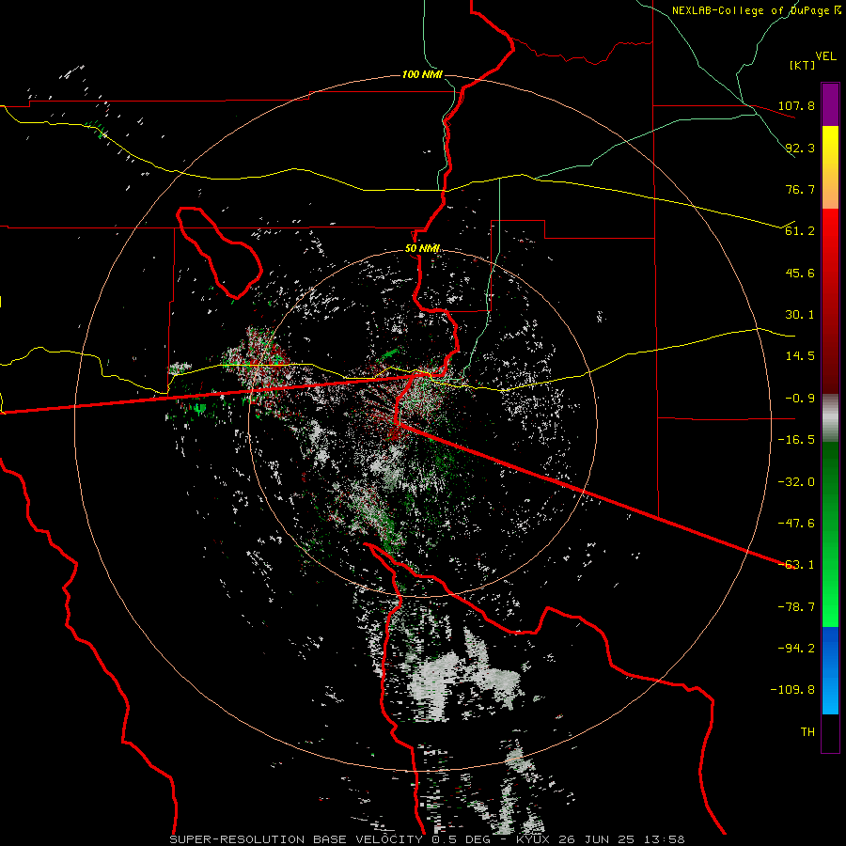Click the 50 NMI range ring label
The height and width of the screenshot is (846, 846).
point(422,249)
